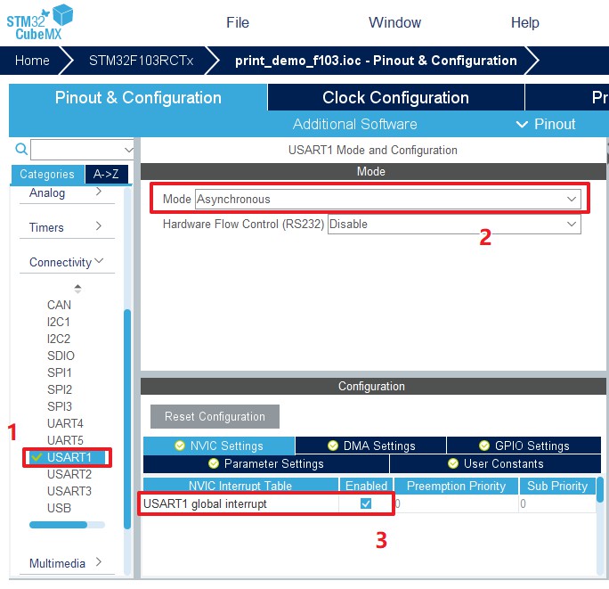Click the search magnifier icon

21,149
